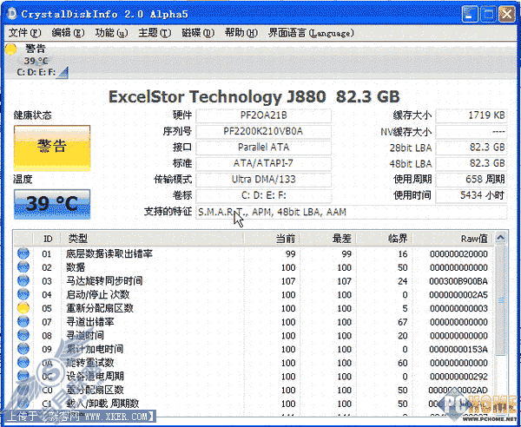Click the 48bit LBA value 82.3 GB
This screenshot has width=521, height=427.
pyautogui.click(x=472, y=163)
